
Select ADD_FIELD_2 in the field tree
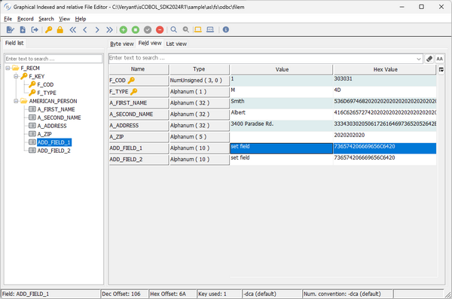(54, 151)
